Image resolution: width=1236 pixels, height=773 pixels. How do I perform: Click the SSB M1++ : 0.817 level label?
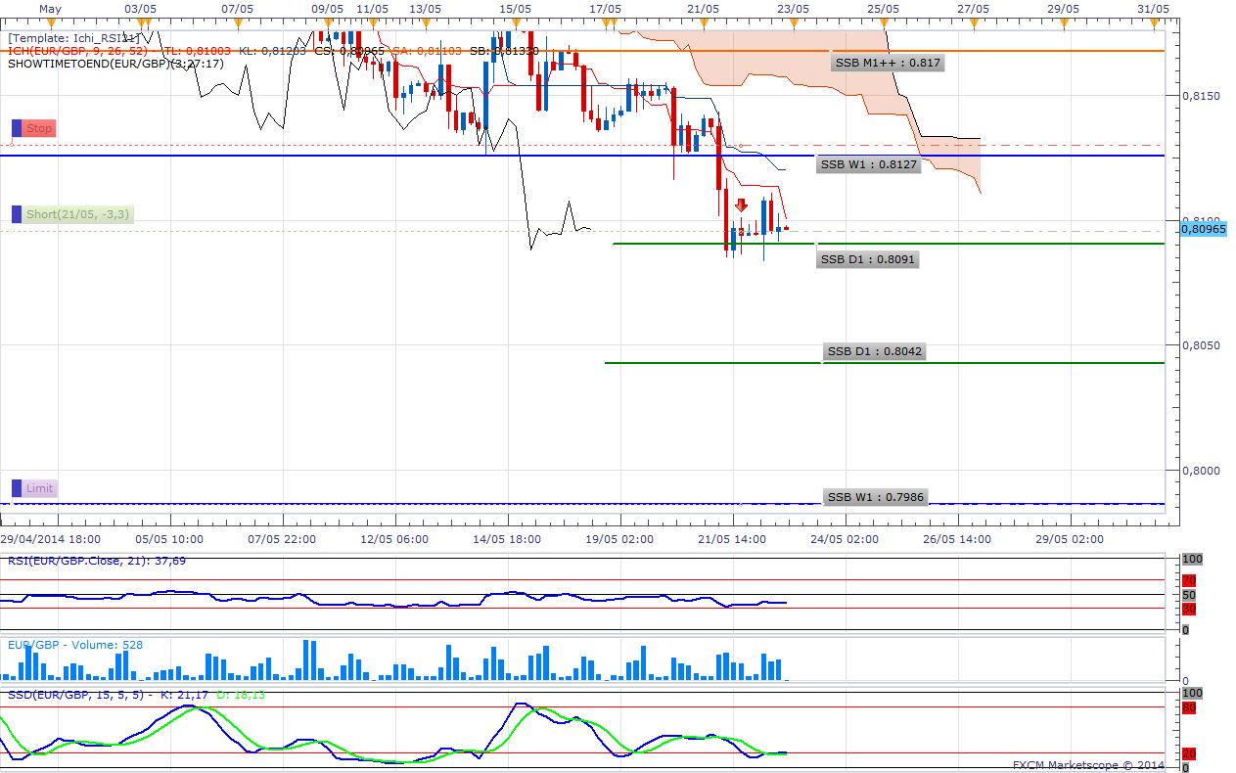888,63
